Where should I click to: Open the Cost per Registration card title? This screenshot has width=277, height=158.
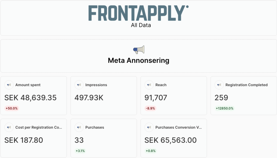pyautogui.click(x=39, y=127)
